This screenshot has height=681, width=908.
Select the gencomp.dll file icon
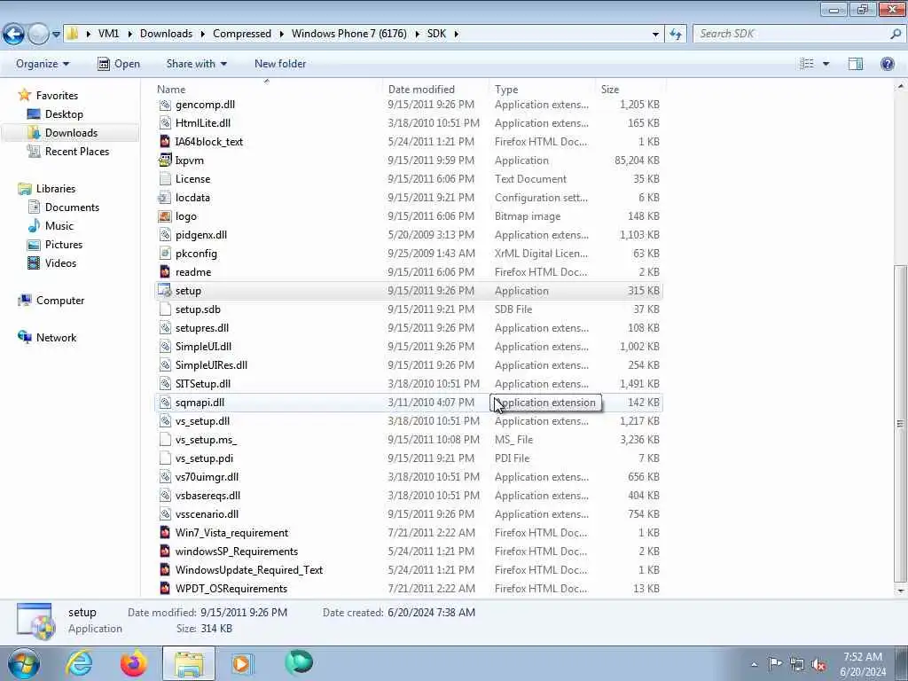tap(165, 105)
